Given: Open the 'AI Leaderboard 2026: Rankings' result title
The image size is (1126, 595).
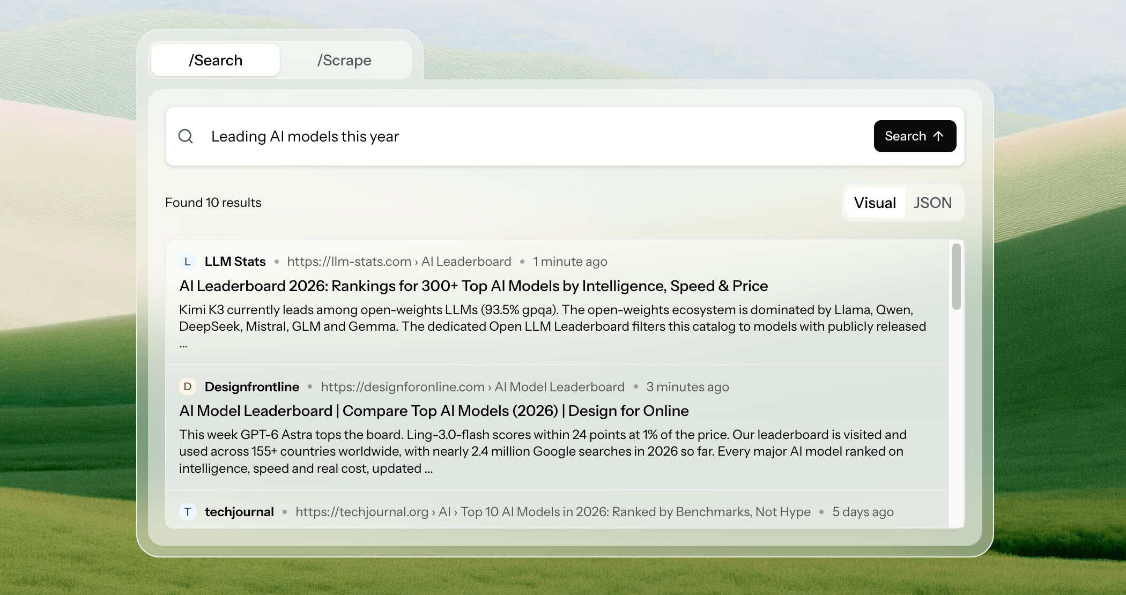Looking at the screenshot, I should coord(473,286).
